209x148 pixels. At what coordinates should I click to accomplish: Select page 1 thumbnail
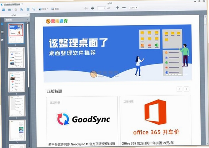[16, 33]
